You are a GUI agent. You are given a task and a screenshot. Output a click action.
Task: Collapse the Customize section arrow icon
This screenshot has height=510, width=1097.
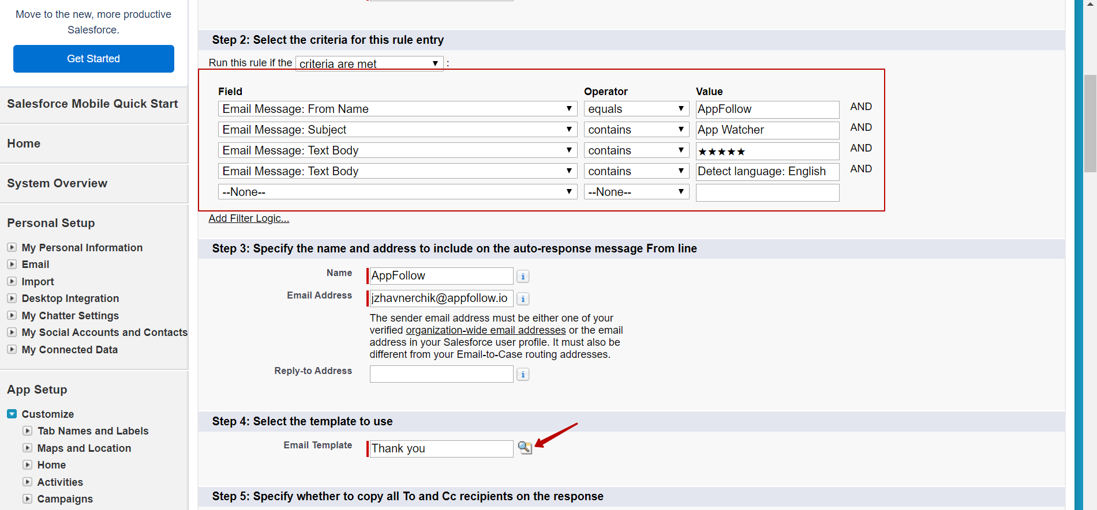coord(12,414)
